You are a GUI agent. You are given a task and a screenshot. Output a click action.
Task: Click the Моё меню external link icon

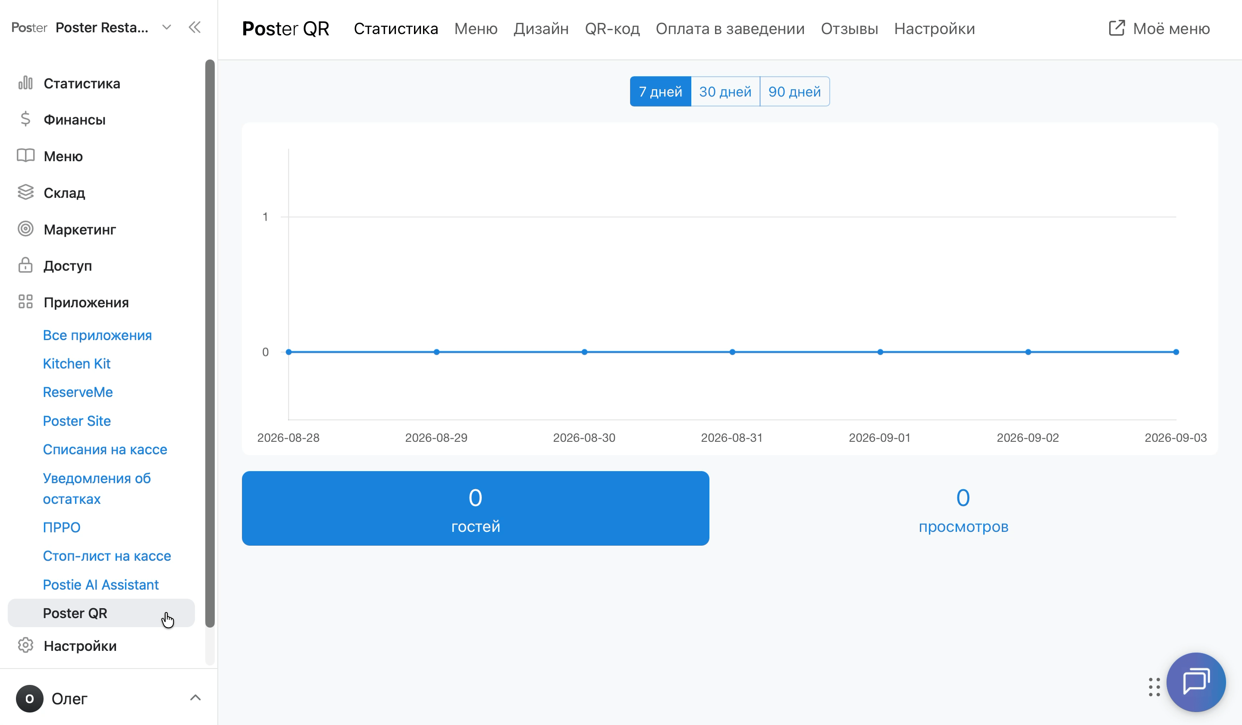[x=1117, y=28]
